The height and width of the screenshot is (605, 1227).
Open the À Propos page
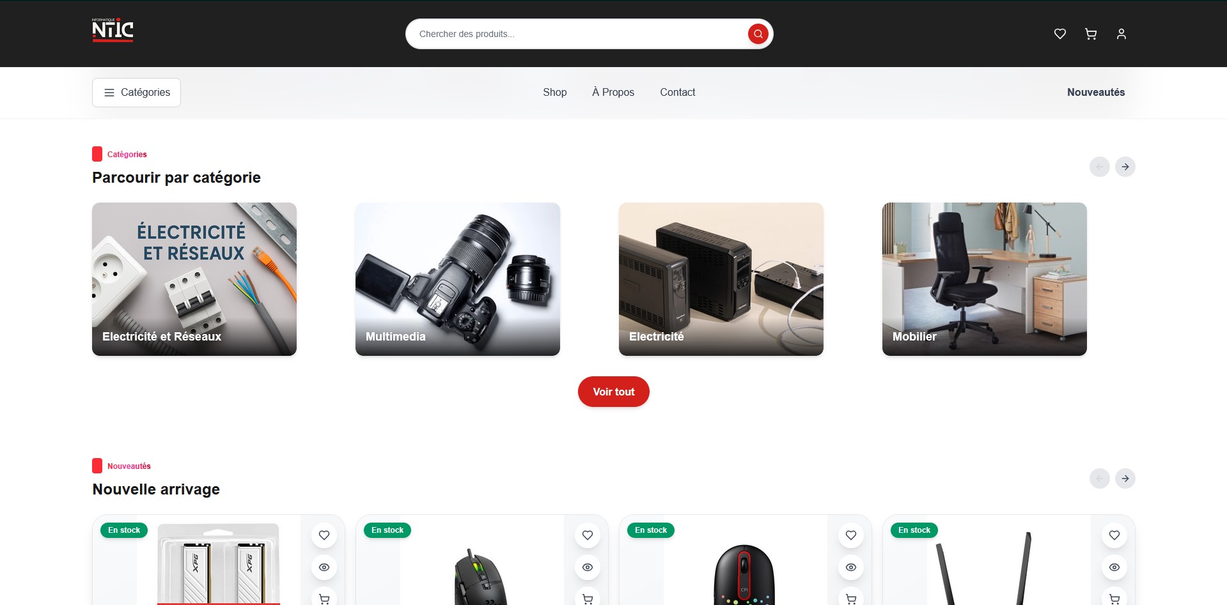point(613,93)
